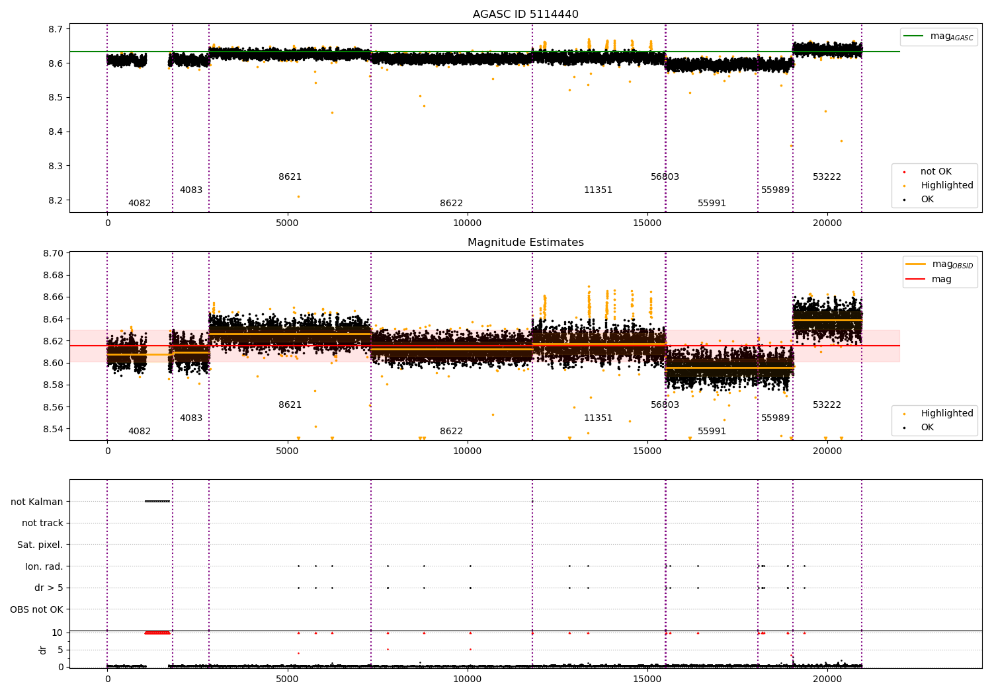Click the green mag AGASC legend line
This screenshot has height=694, width=992.
click(x=914, y=36)
